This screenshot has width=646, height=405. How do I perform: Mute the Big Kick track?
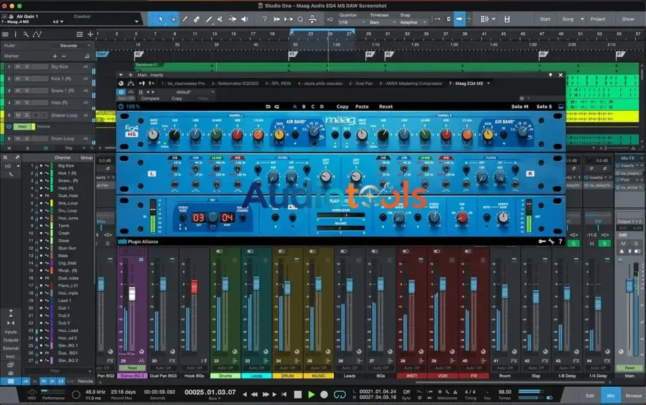click(x=18, y=67)
